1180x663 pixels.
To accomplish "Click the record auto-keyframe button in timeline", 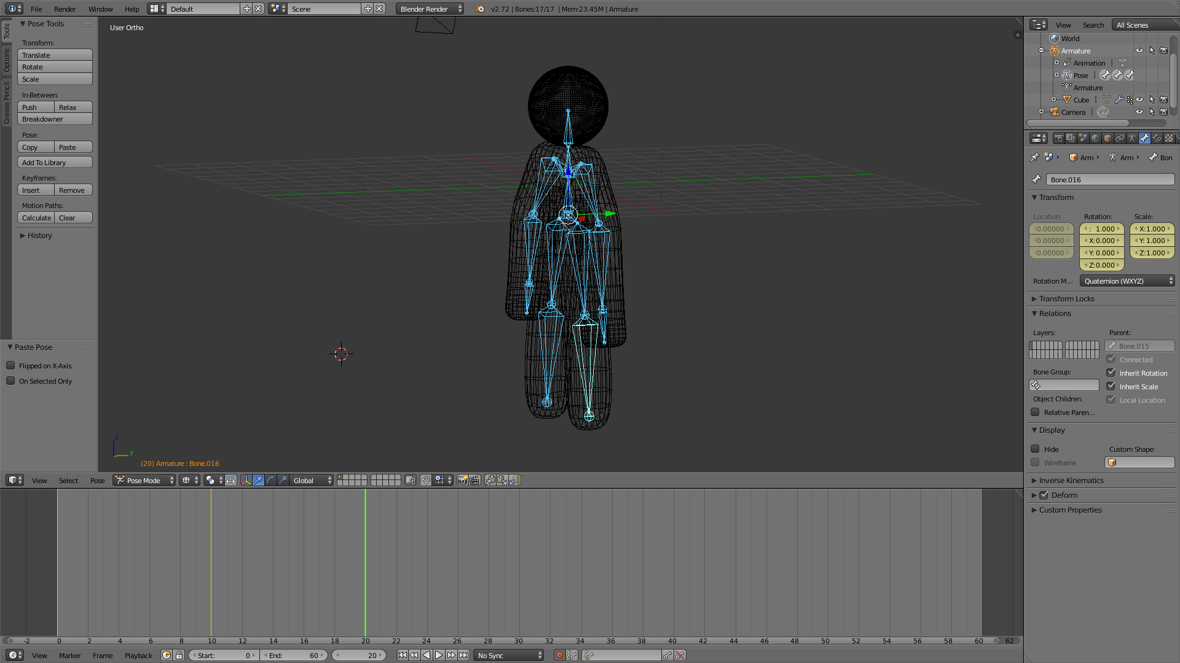I will tap(559, 656).
